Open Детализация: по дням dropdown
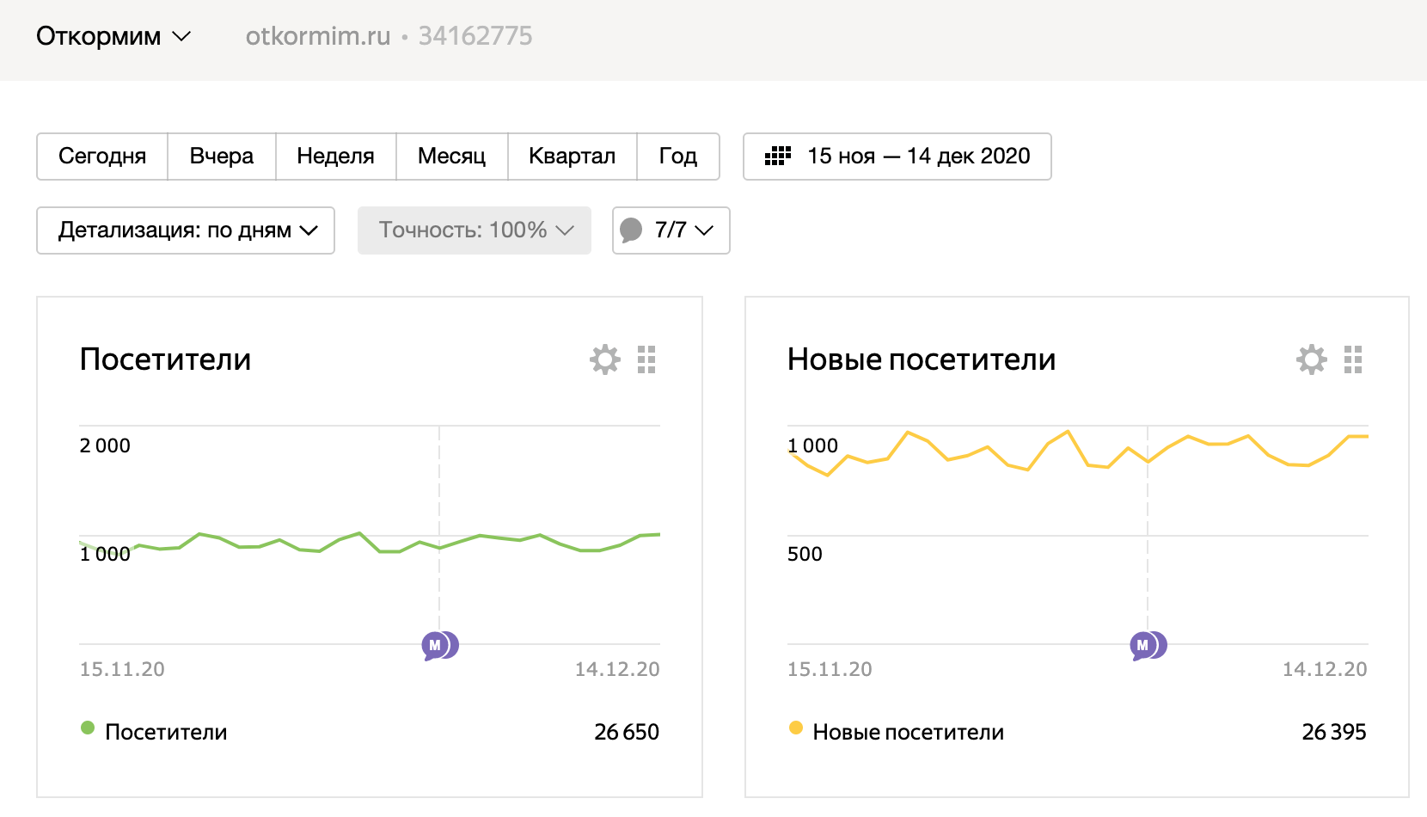Screen dimensions: 1427x817 pos(186,230)
